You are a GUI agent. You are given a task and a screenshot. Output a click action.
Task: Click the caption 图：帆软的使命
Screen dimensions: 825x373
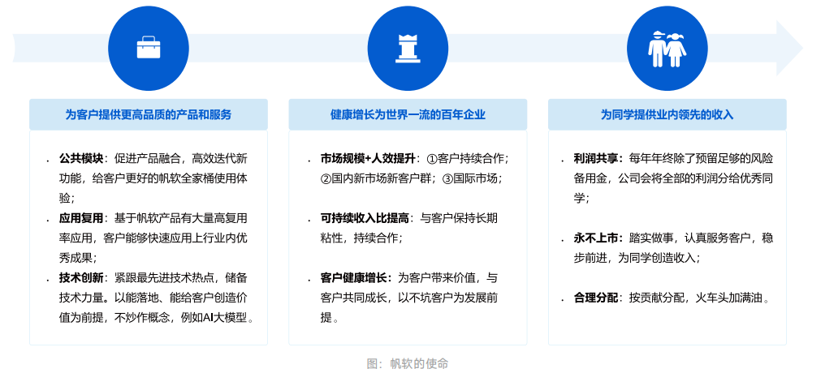408,363
